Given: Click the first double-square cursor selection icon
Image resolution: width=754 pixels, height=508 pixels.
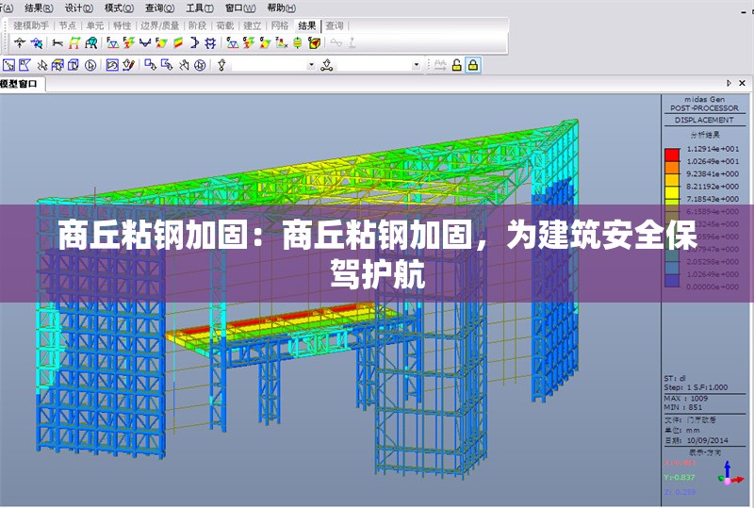Looking at the screenshot, I should 151,65.
